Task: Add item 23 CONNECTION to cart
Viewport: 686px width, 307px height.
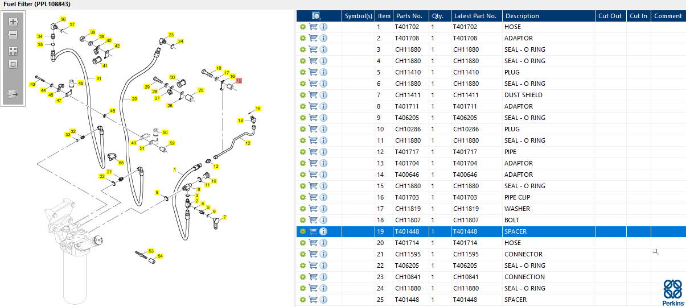Action: tap(313, 277)
